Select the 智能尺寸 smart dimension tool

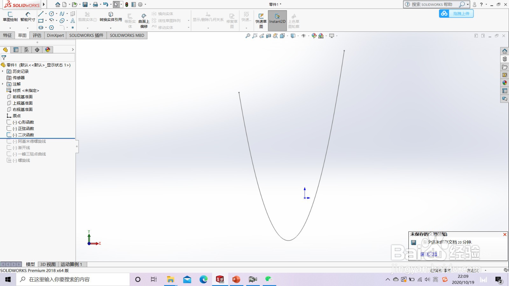pyautogui.click(x=28, y=17)
